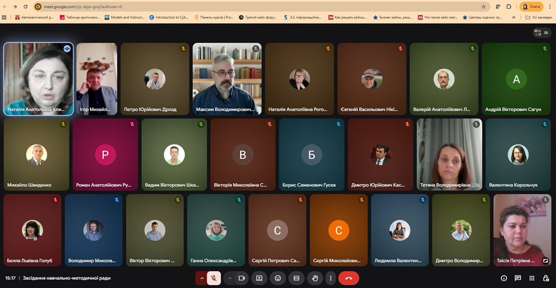Open the Панель курсів bookmark
Screen dimensions: 556x288
click(x=214, y=17)
